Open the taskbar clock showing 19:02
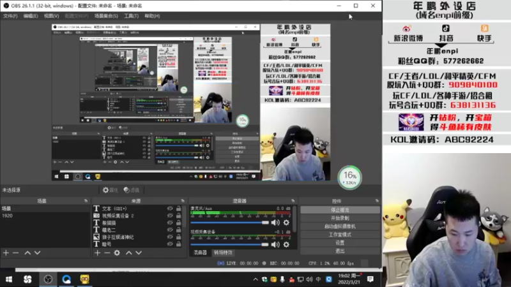 pos(348,279)
